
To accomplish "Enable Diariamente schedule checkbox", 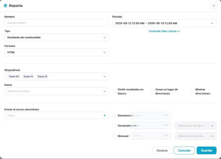I will (x=114, y=115).
